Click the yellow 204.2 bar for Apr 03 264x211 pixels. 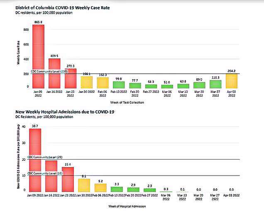[x=231, y=81]
